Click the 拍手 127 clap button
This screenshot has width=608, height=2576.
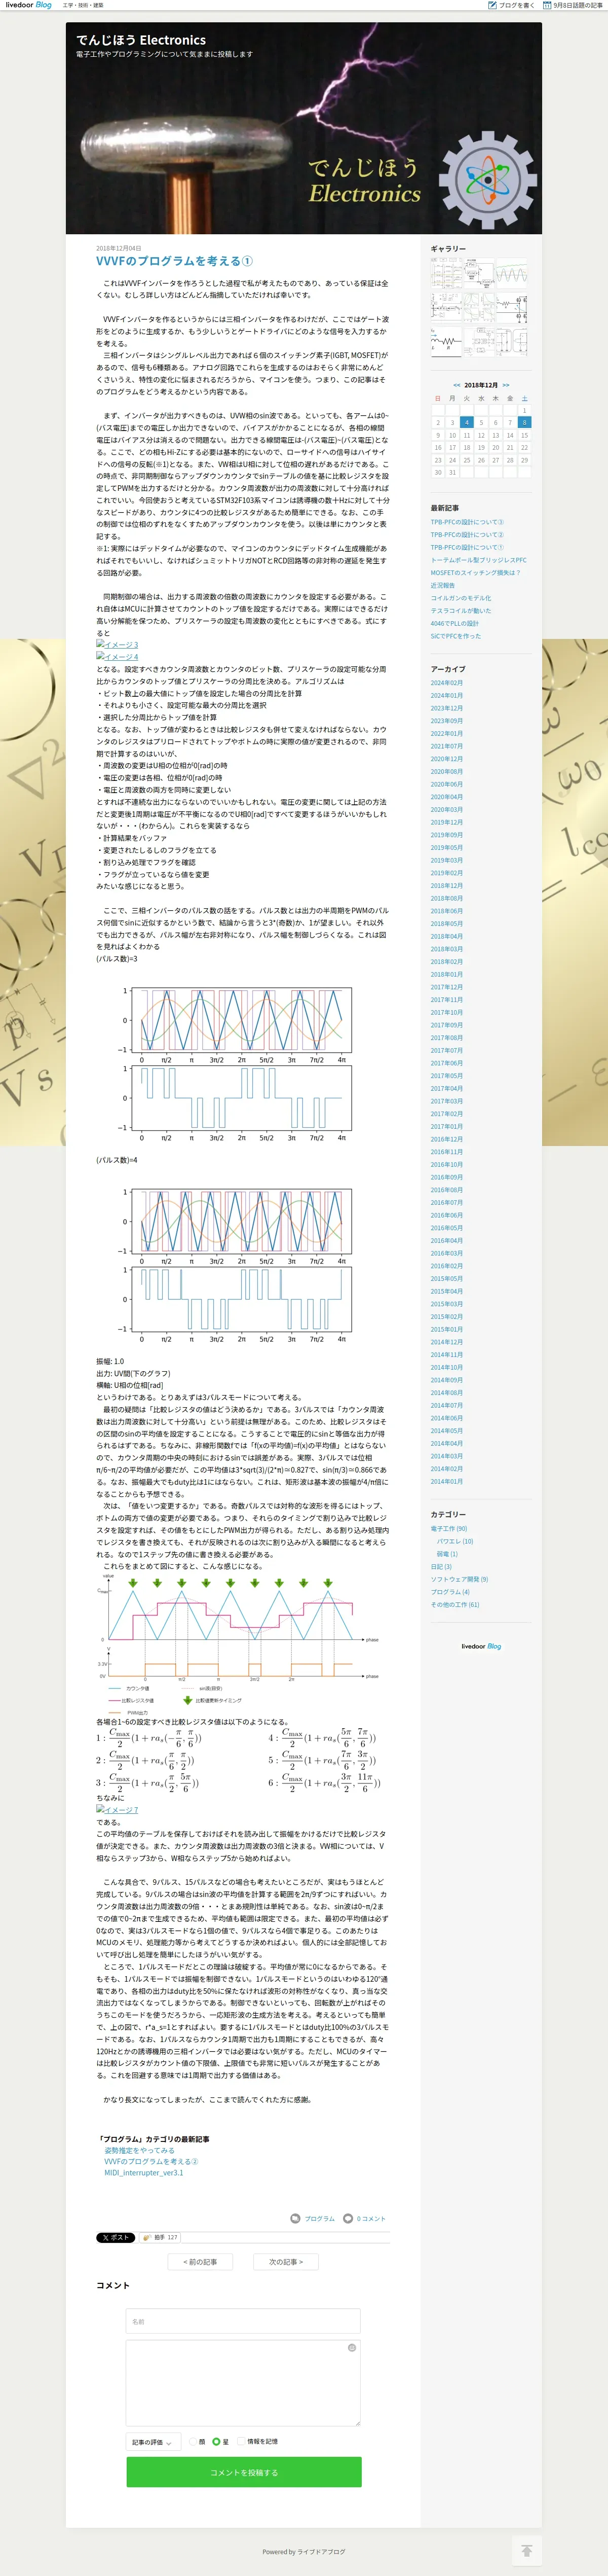coord(160,2238)
